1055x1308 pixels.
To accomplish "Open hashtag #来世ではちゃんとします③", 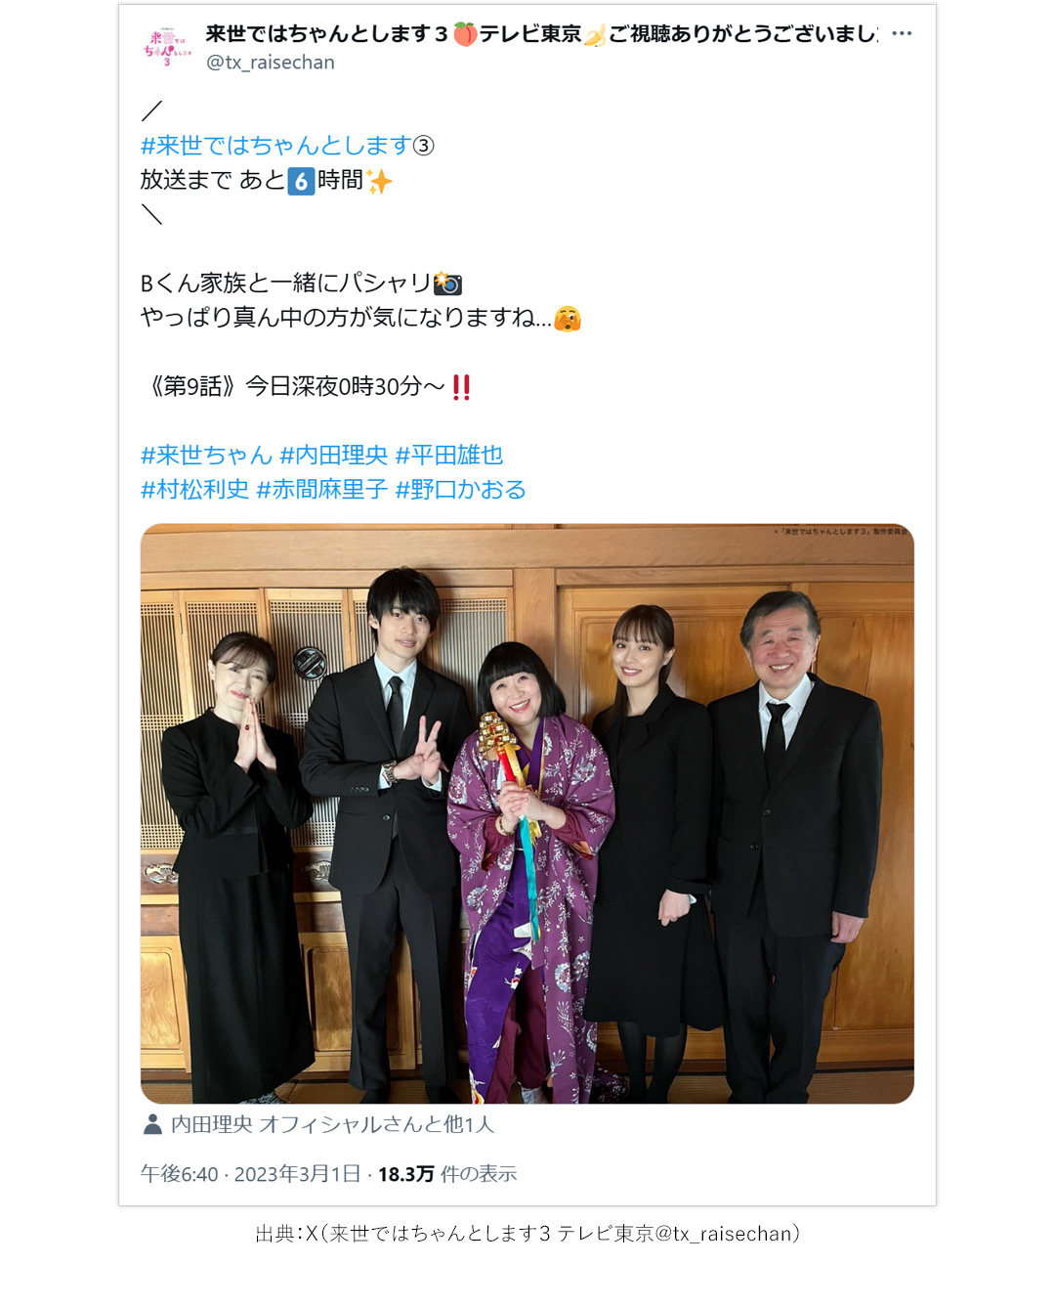I will 287,146.
